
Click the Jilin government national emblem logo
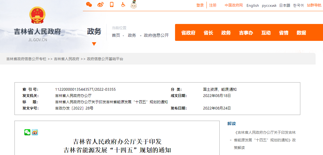(x=37, y=15)
